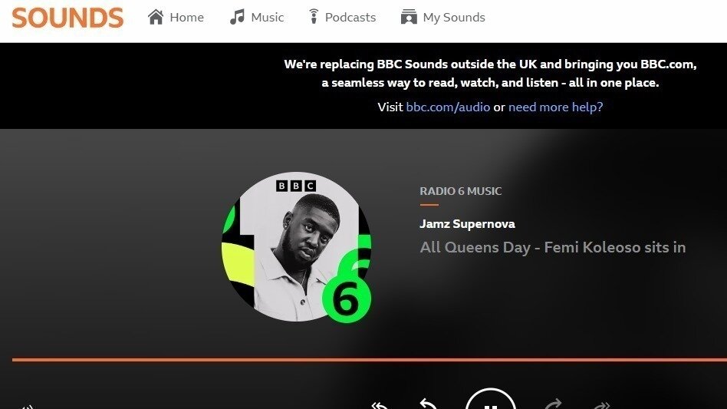Click the Radio 6 Music circular artwork
This screenshot has height=409, width=727.
click(296, 247)
